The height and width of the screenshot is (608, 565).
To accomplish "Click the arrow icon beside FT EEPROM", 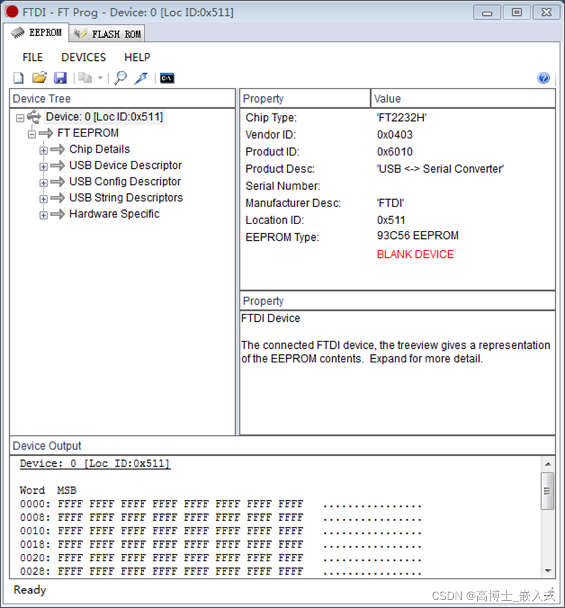I will pyautogui.click(x=46, y=133).
